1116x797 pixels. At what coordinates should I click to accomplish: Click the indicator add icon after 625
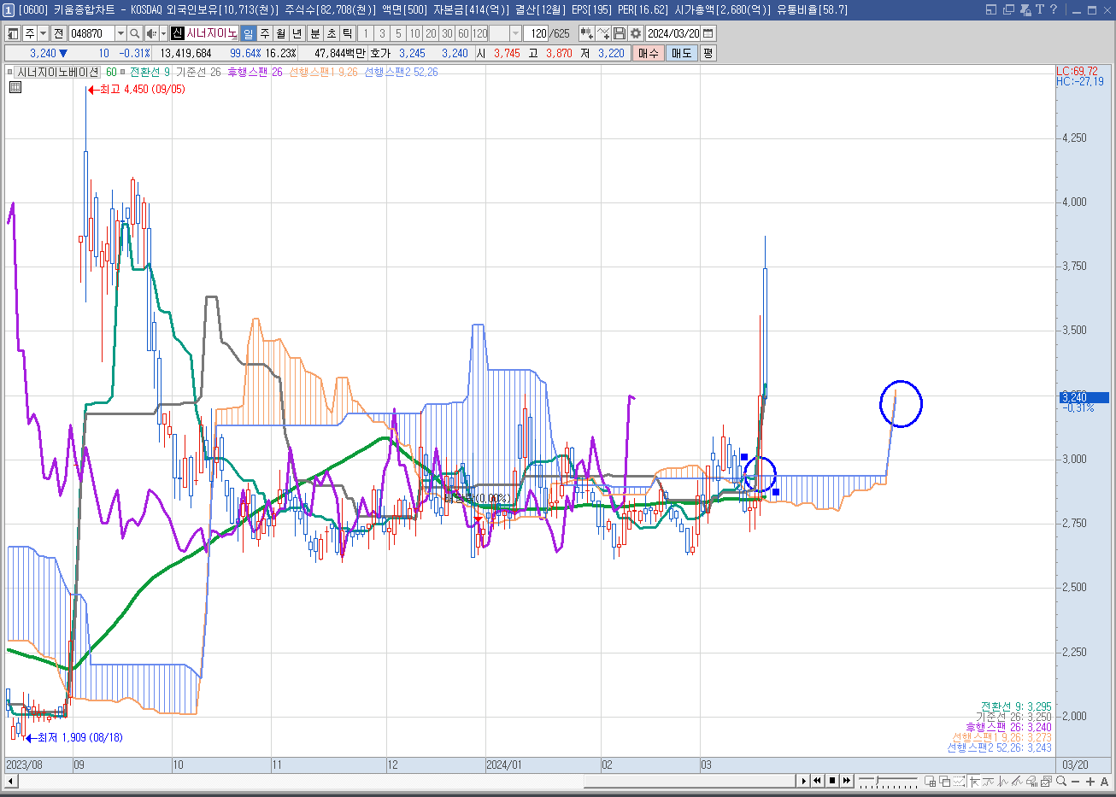(587, 33)
